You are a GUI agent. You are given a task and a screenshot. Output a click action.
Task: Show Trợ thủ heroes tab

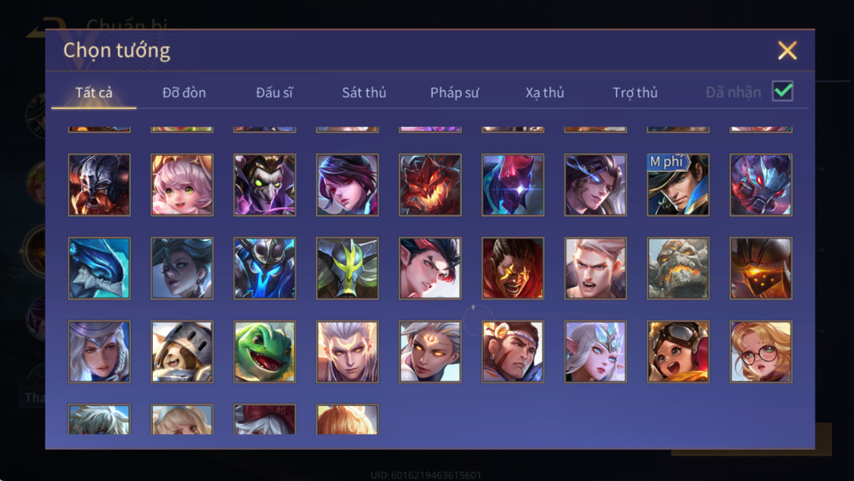pyautogui.click(x=635, y=92)
